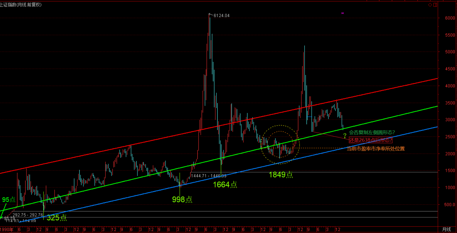
Task: Click the red diamond icon at top right
Action: click(430, 5)
